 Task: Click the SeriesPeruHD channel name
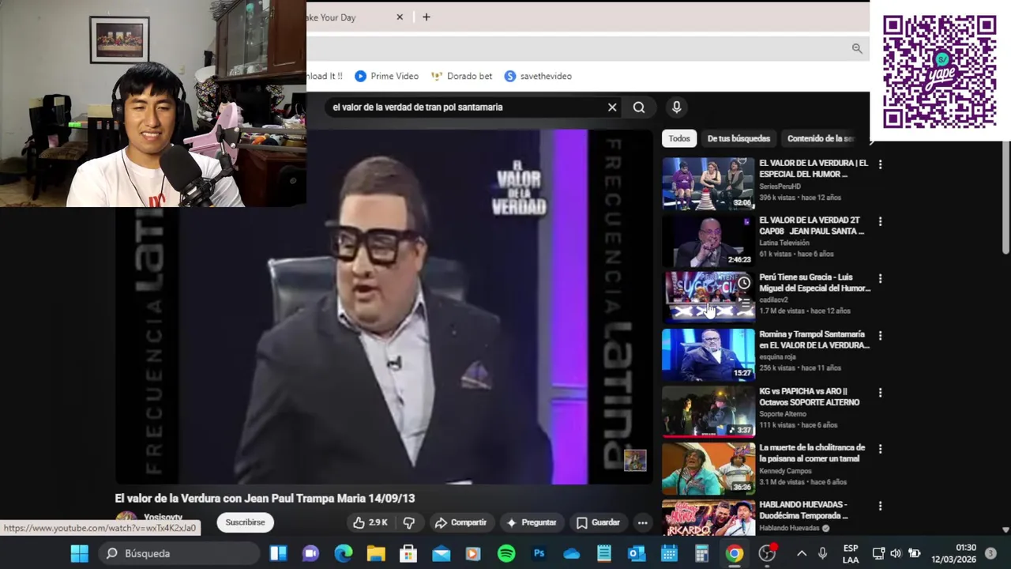[x=780, y=187]
